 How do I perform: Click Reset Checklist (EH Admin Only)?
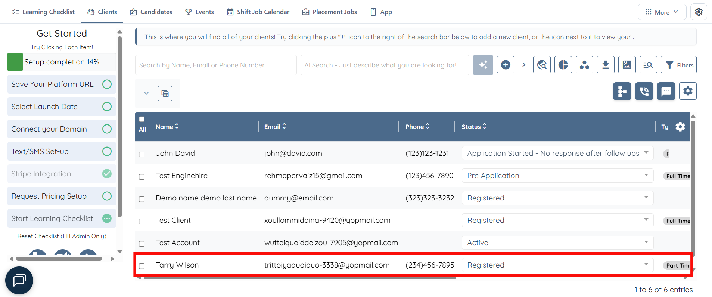(x=62, y=236)
